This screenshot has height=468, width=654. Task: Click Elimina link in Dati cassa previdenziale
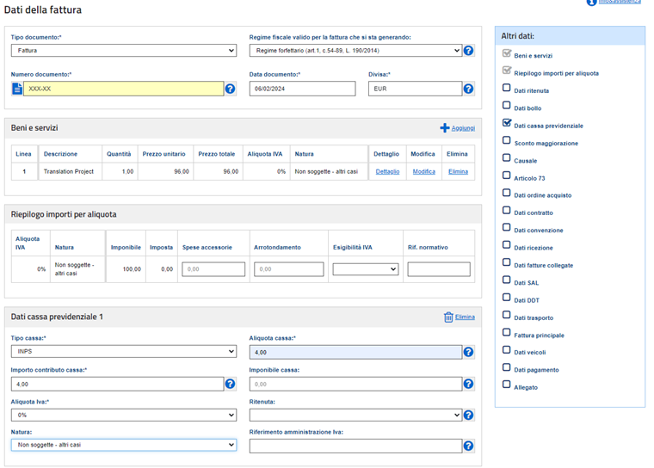point(465,317)
